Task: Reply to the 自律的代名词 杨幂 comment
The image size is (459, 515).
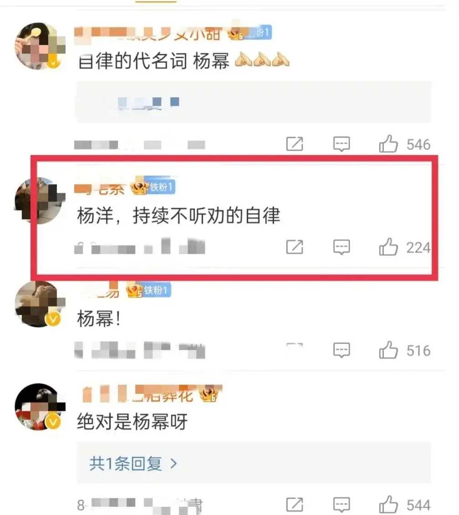Action: tap(342, 144)
